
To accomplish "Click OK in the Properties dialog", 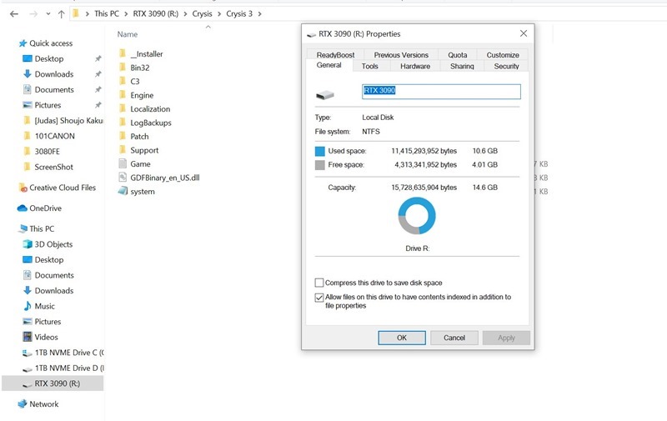I will (x=402, y=338).
